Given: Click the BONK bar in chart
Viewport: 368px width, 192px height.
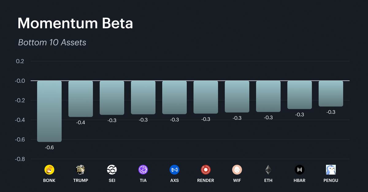Looking at the screenshot, I should coord(49,111).
